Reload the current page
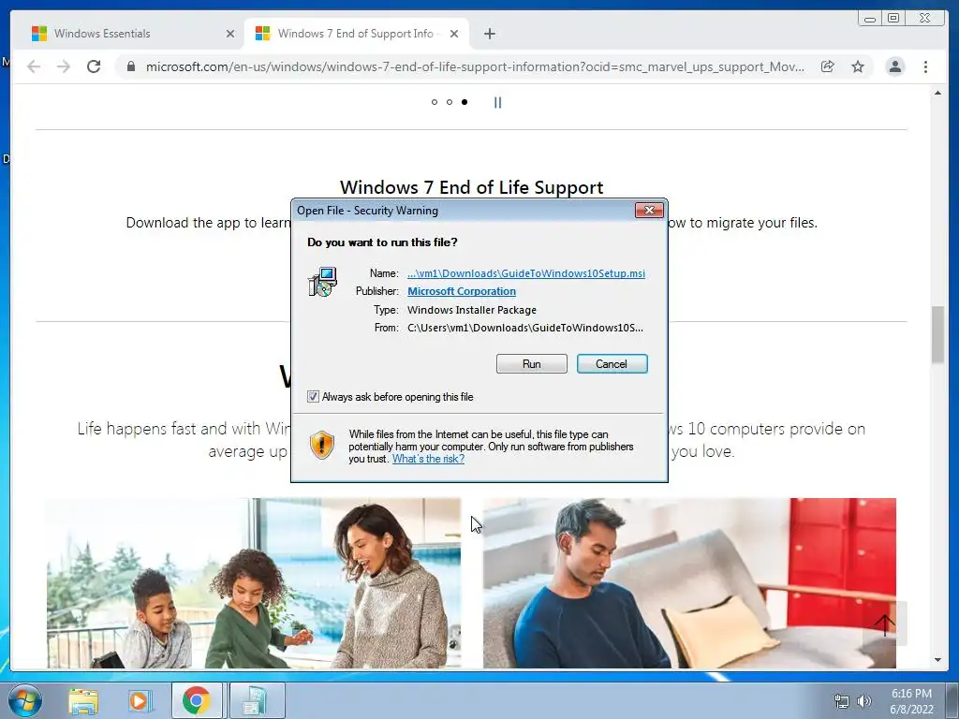This screenshot has width=959, height=719. [94, 66]
